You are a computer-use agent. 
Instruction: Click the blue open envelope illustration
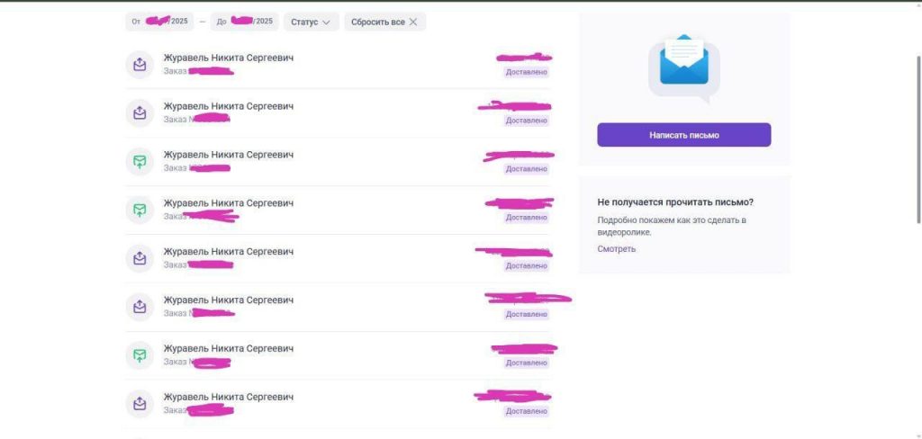(x=684, y=64)
